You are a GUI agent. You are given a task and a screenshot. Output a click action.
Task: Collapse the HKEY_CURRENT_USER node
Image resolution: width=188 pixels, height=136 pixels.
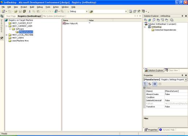tap(7, 26)
